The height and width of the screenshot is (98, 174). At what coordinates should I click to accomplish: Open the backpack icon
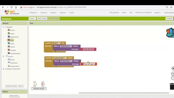click(170, 33)
